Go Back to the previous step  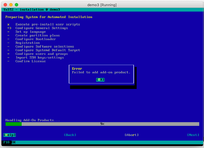click(70, 135)
